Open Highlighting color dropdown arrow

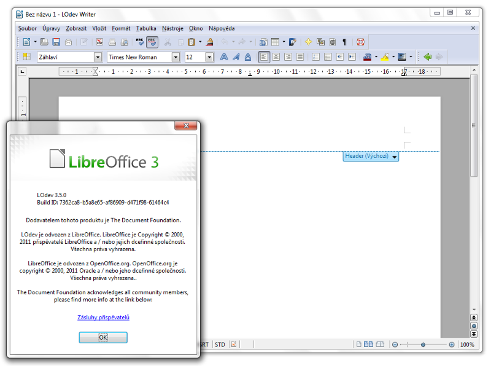tap(393, 56)
